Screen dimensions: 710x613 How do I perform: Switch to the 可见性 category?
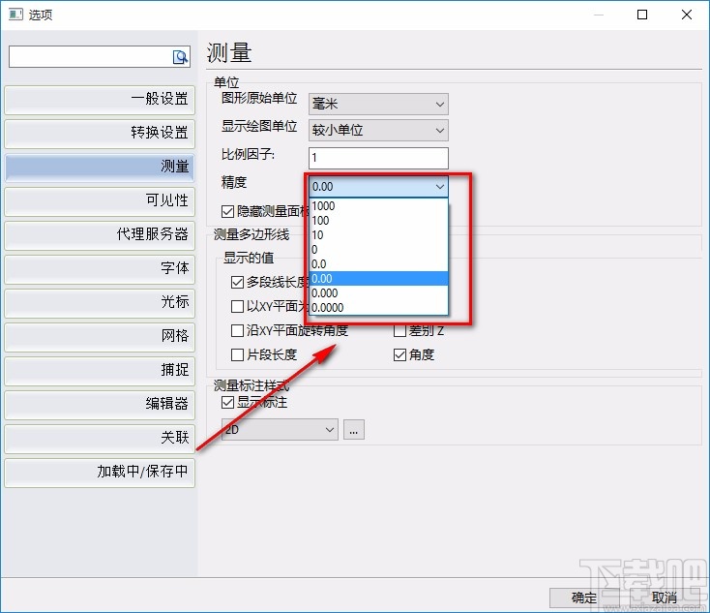[x=99, y=200]
